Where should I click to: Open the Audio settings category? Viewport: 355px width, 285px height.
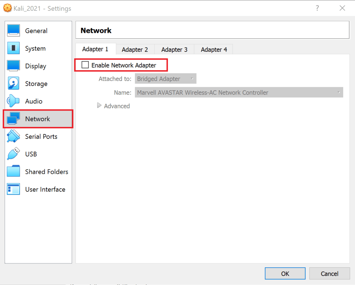coord(38,101)
